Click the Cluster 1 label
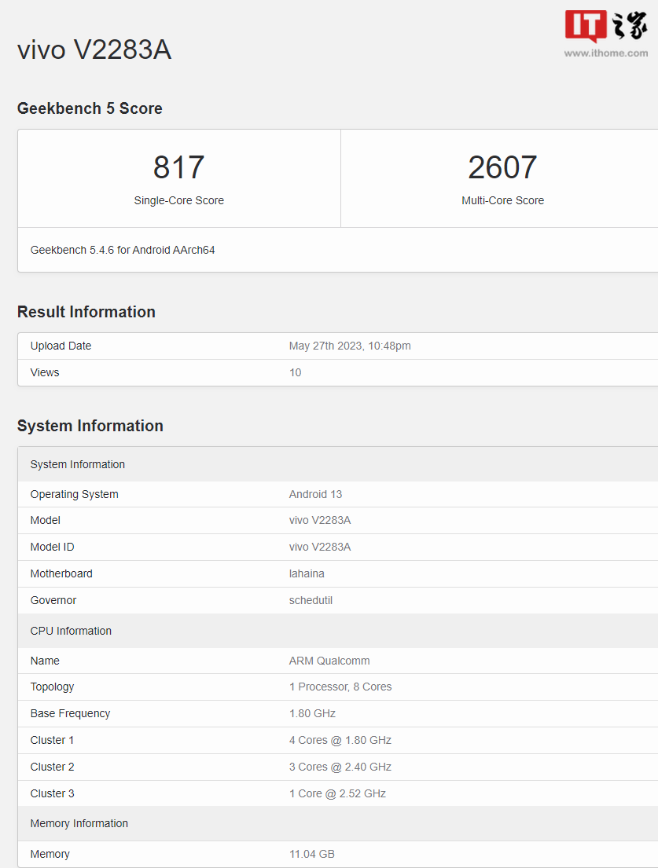658x868 pixels. click(52, 740)
